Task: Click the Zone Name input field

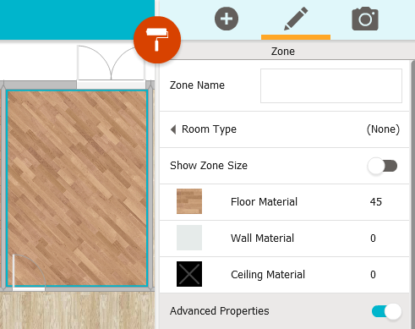Action: coord(331,85)
